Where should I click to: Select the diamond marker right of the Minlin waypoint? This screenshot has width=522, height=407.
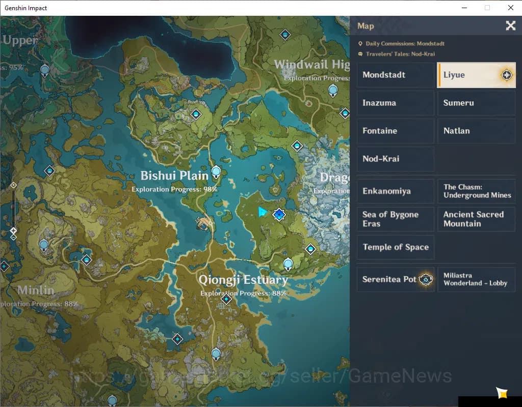click(87, 259)
